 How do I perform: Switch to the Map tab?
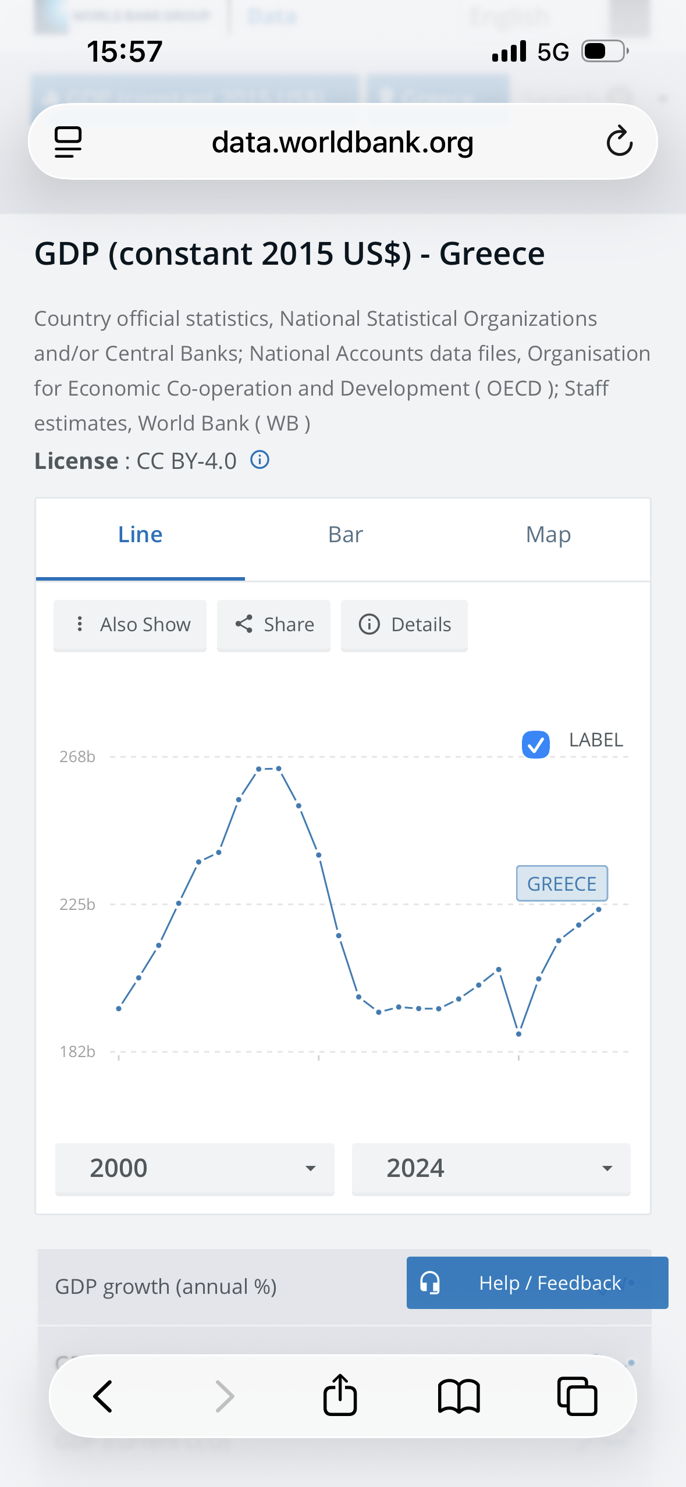tap(548, 535)
